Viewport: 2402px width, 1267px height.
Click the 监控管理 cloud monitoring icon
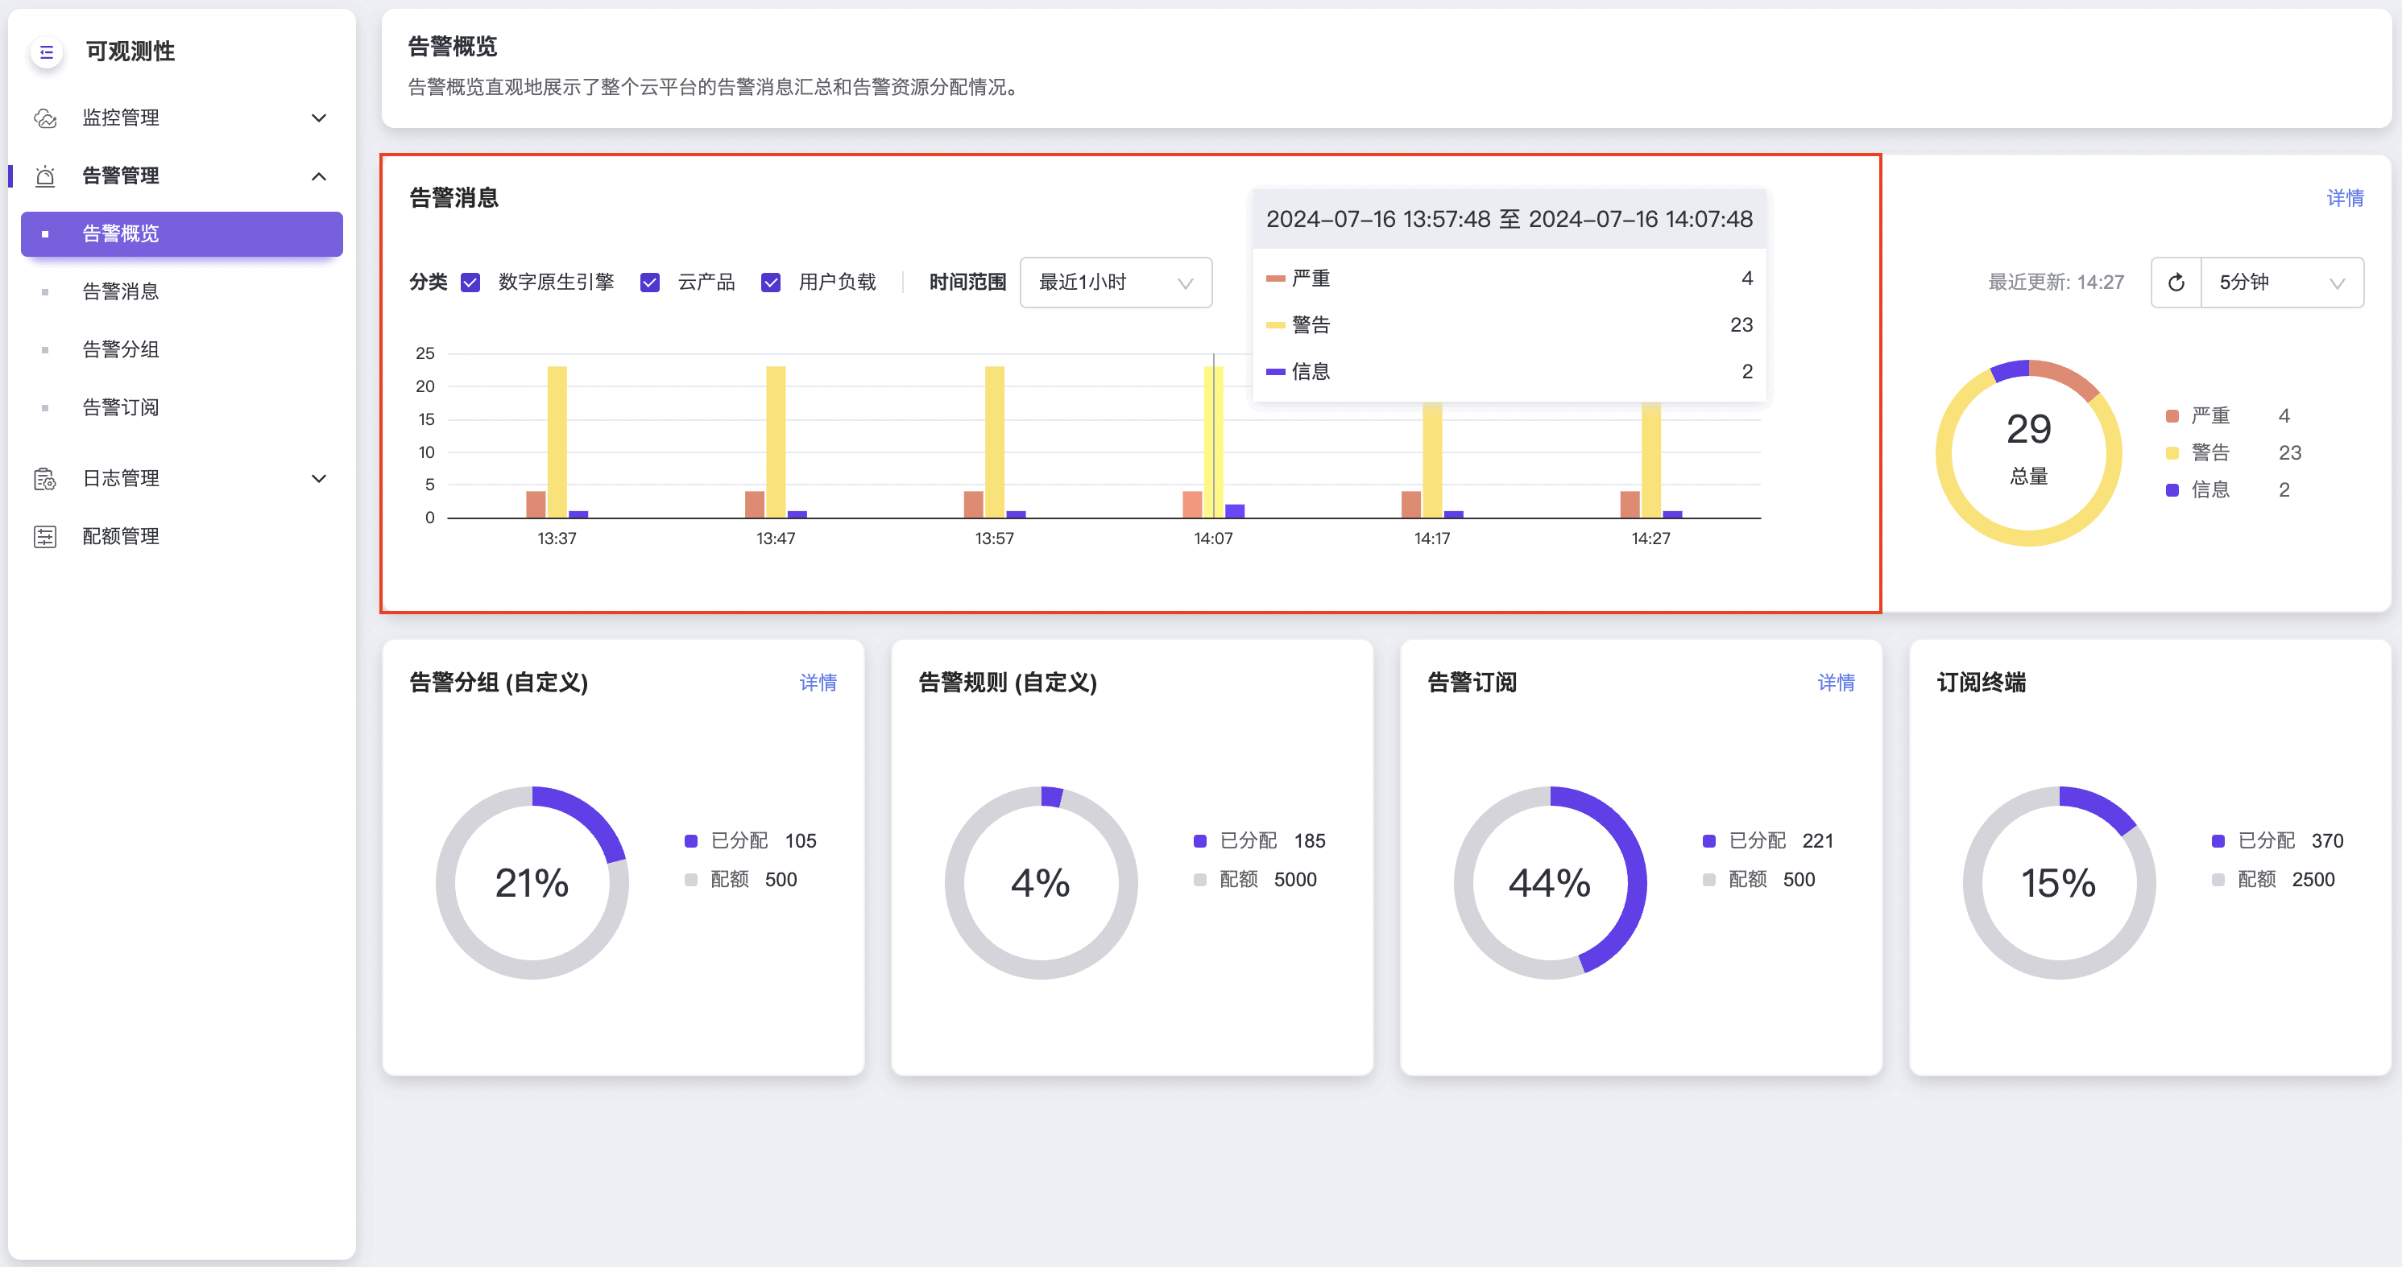(45, 118)
